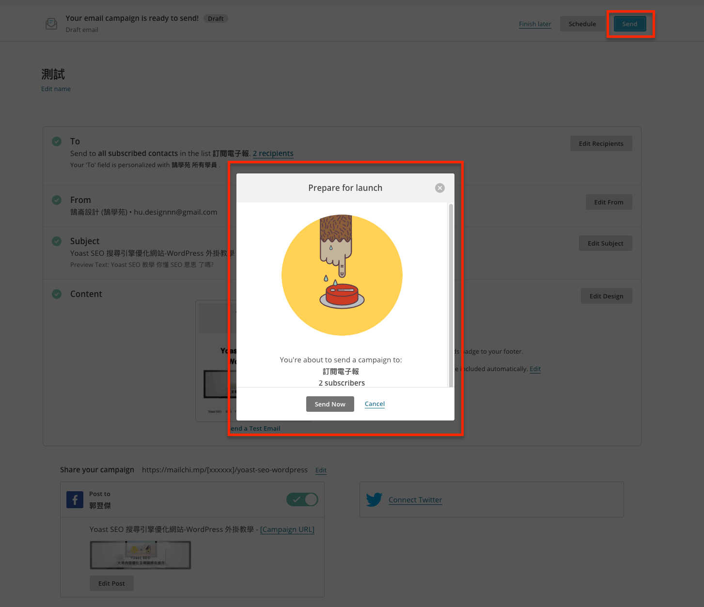The height and width of the screenshot is (607, 704).
Task: Click the Facebook post preview thumbnail
Action: tap(141, 555)
